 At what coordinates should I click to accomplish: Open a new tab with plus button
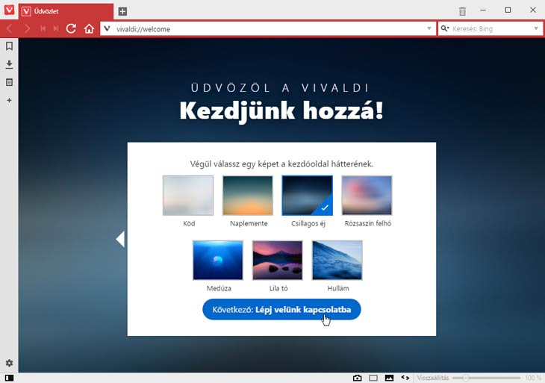pos(122,11)
